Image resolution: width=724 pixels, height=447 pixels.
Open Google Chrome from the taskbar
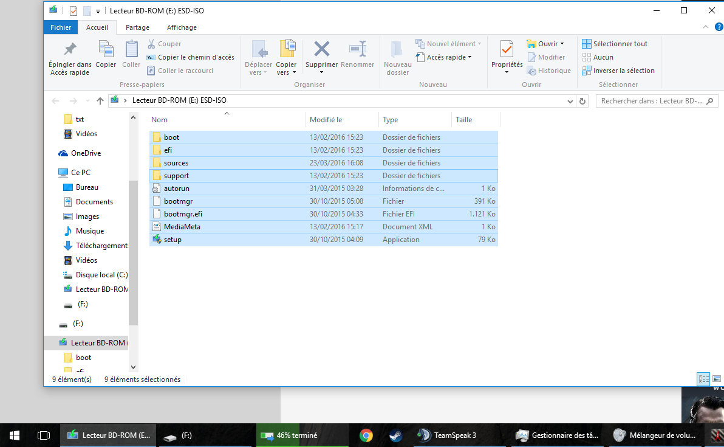(x=366, y=435)
